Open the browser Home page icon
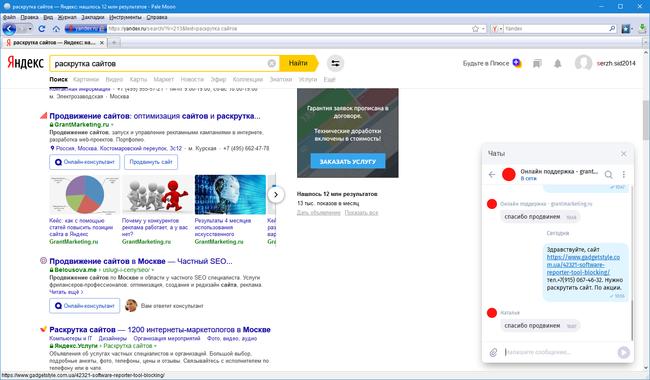The image size is (650, 380). tap(56, 29)
